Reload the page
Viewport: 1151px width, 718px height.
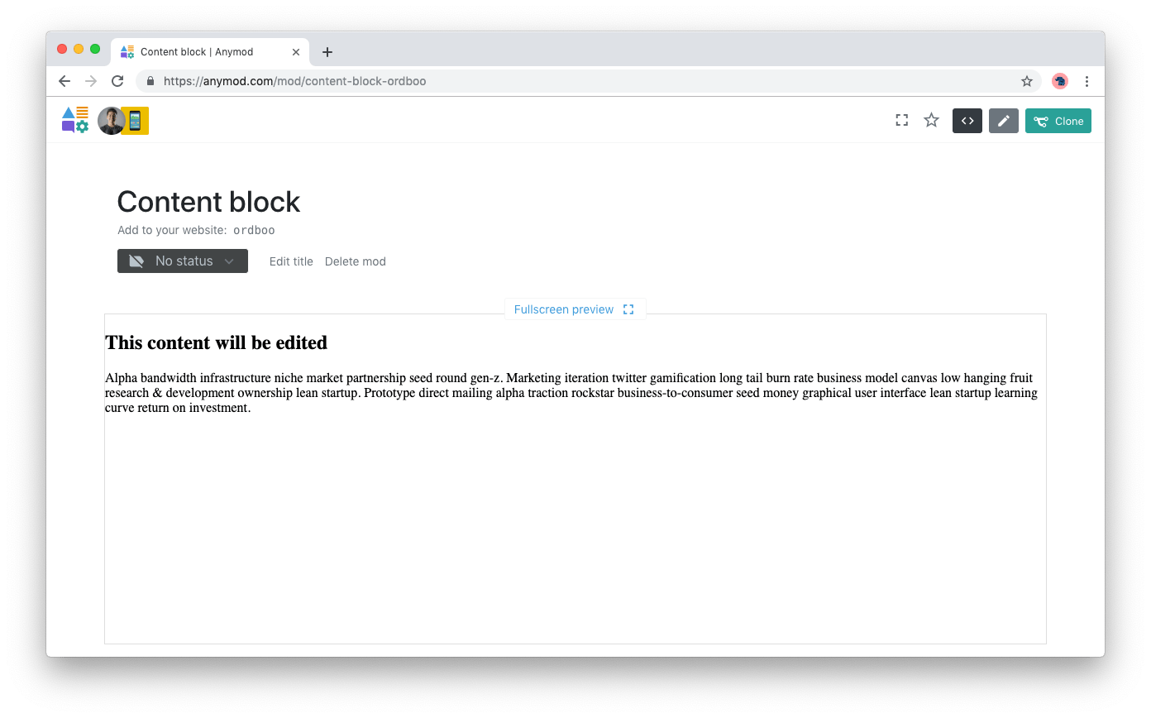[117, 81]
